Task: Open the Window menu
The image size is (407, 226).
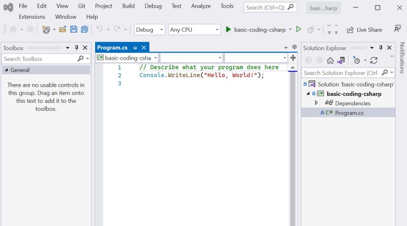Action: (66, 17)
